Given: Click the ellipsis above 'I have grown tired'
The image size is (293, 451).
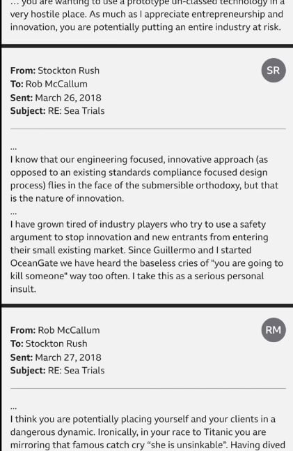Looking at the screenshot, I should tap(13, 213).
